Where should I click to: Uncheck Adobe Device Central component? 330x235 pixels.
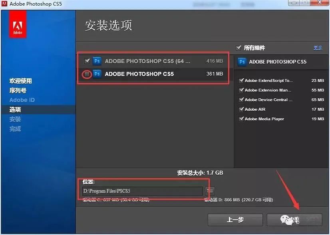coord(241,100)
